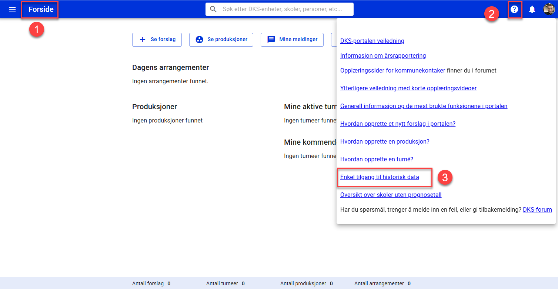
Task: Open Hvordan opprette en turné link
Action: 377,159
